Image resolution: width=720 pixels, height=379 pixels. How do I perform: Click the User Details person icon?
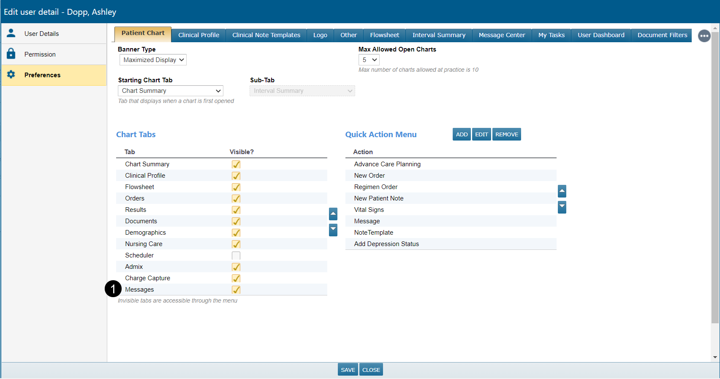click(x=11, y=33)
